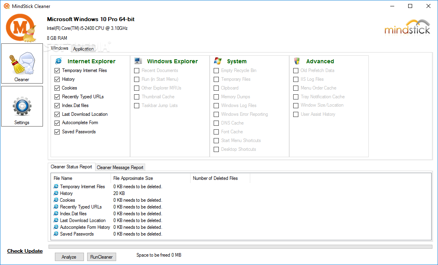Click IE icon beside Cookies report row
Screen dimensions: 438x265
pos(56,200)
